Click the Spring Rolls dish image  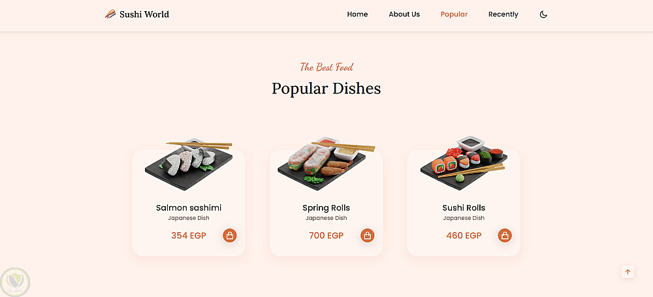click(326, 163)
